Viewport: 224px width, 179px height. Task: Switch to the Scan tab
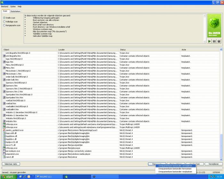5,11
